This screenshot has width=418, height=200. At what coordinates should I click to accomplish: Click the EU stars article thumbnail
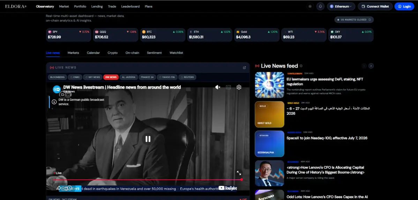(269, 85)
